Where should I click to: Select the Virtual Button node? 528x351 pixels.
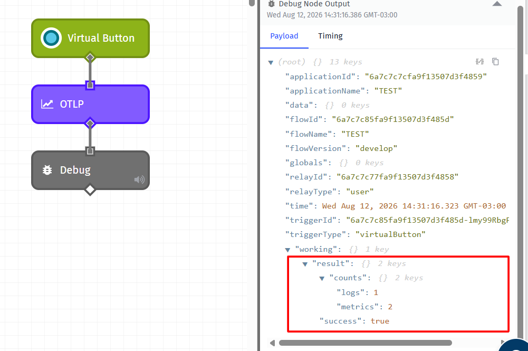91,38
